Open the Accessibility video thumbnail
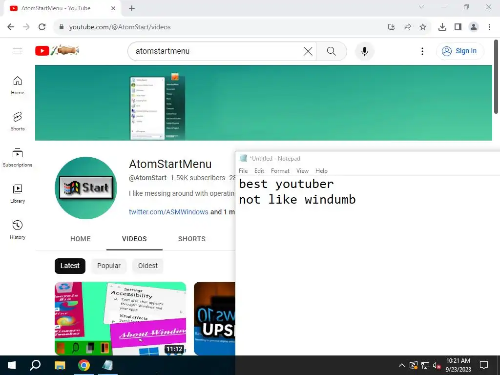This screenshot has height=375, width=500. click(x=120, y=318)
